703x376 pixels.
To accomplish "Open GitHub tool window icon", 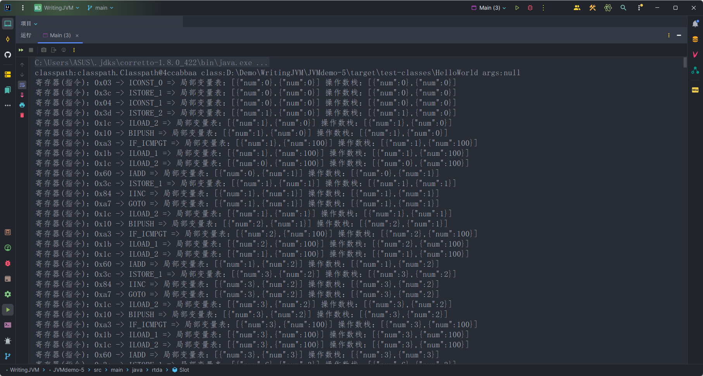I will tap(8, 55).
